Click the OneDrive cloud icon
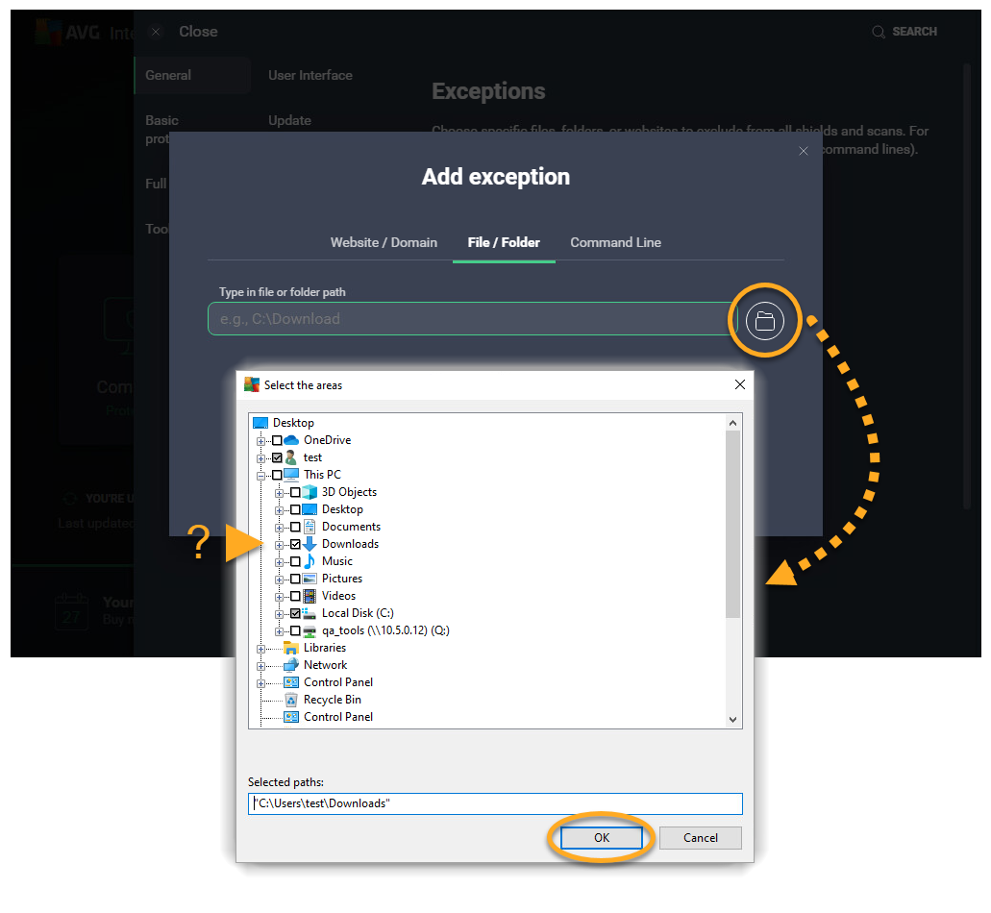This screenshot has height=913, width=991. [x=292, y=440]
